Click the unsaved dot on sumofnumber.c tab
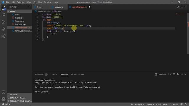 point(89,7)
